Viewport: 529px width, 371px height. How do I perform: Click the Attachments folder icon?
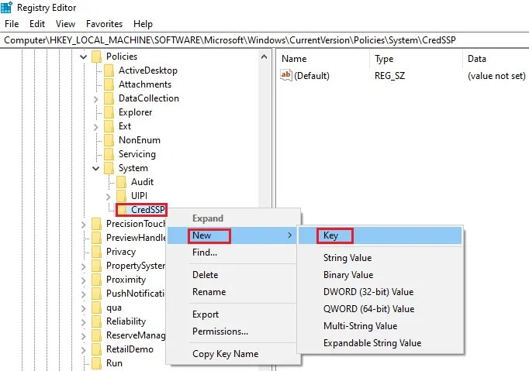tap(109, 84)
